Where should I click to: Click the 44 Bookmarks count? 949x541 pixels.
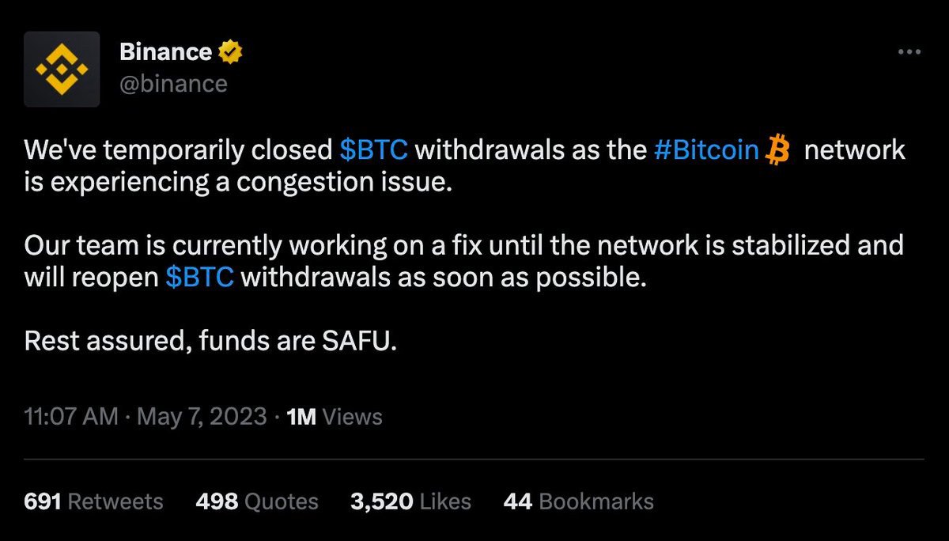578,501
